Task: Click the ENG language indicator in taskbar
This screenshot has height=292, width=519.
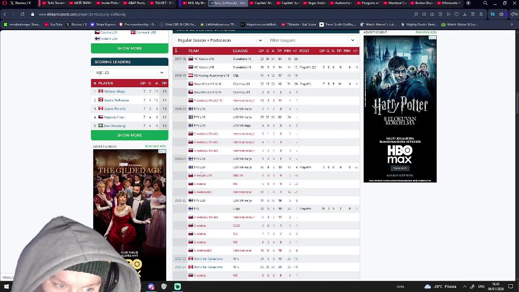Action: tap(481, 287)
